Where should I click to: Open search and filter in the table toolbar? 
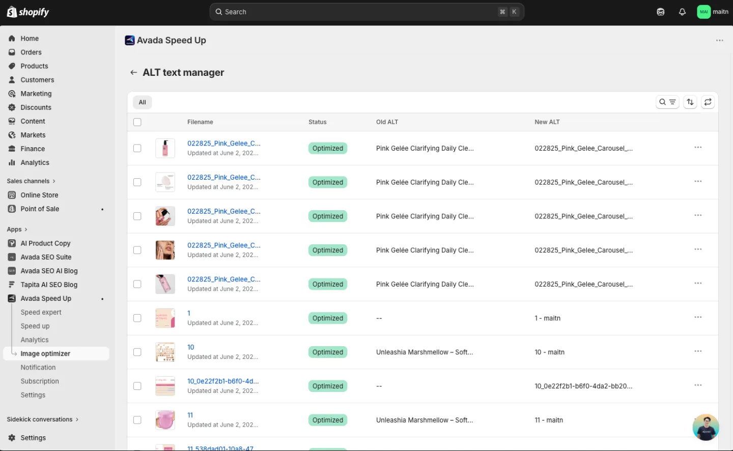tap(667, 102)
